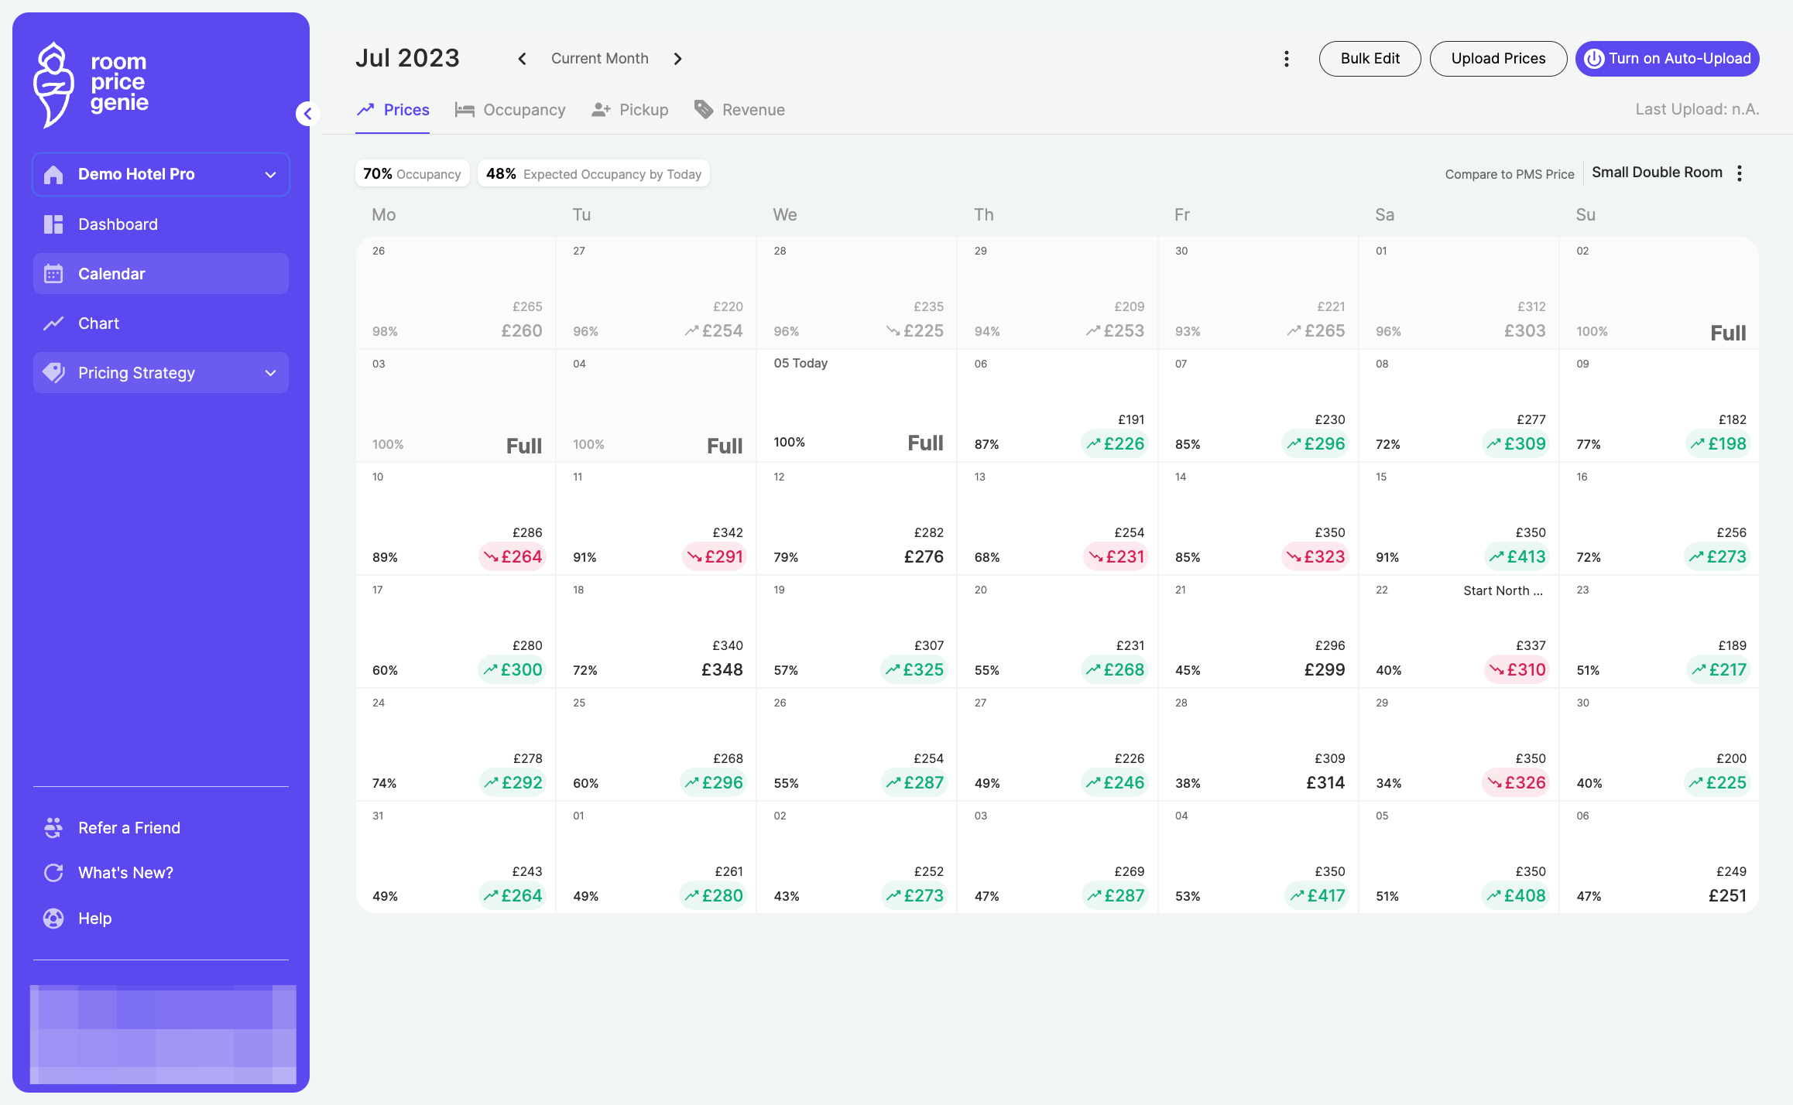The image size is (1793, 1105).
Task: Select Calendar in the sidebar
Action: tap(161, 274)
